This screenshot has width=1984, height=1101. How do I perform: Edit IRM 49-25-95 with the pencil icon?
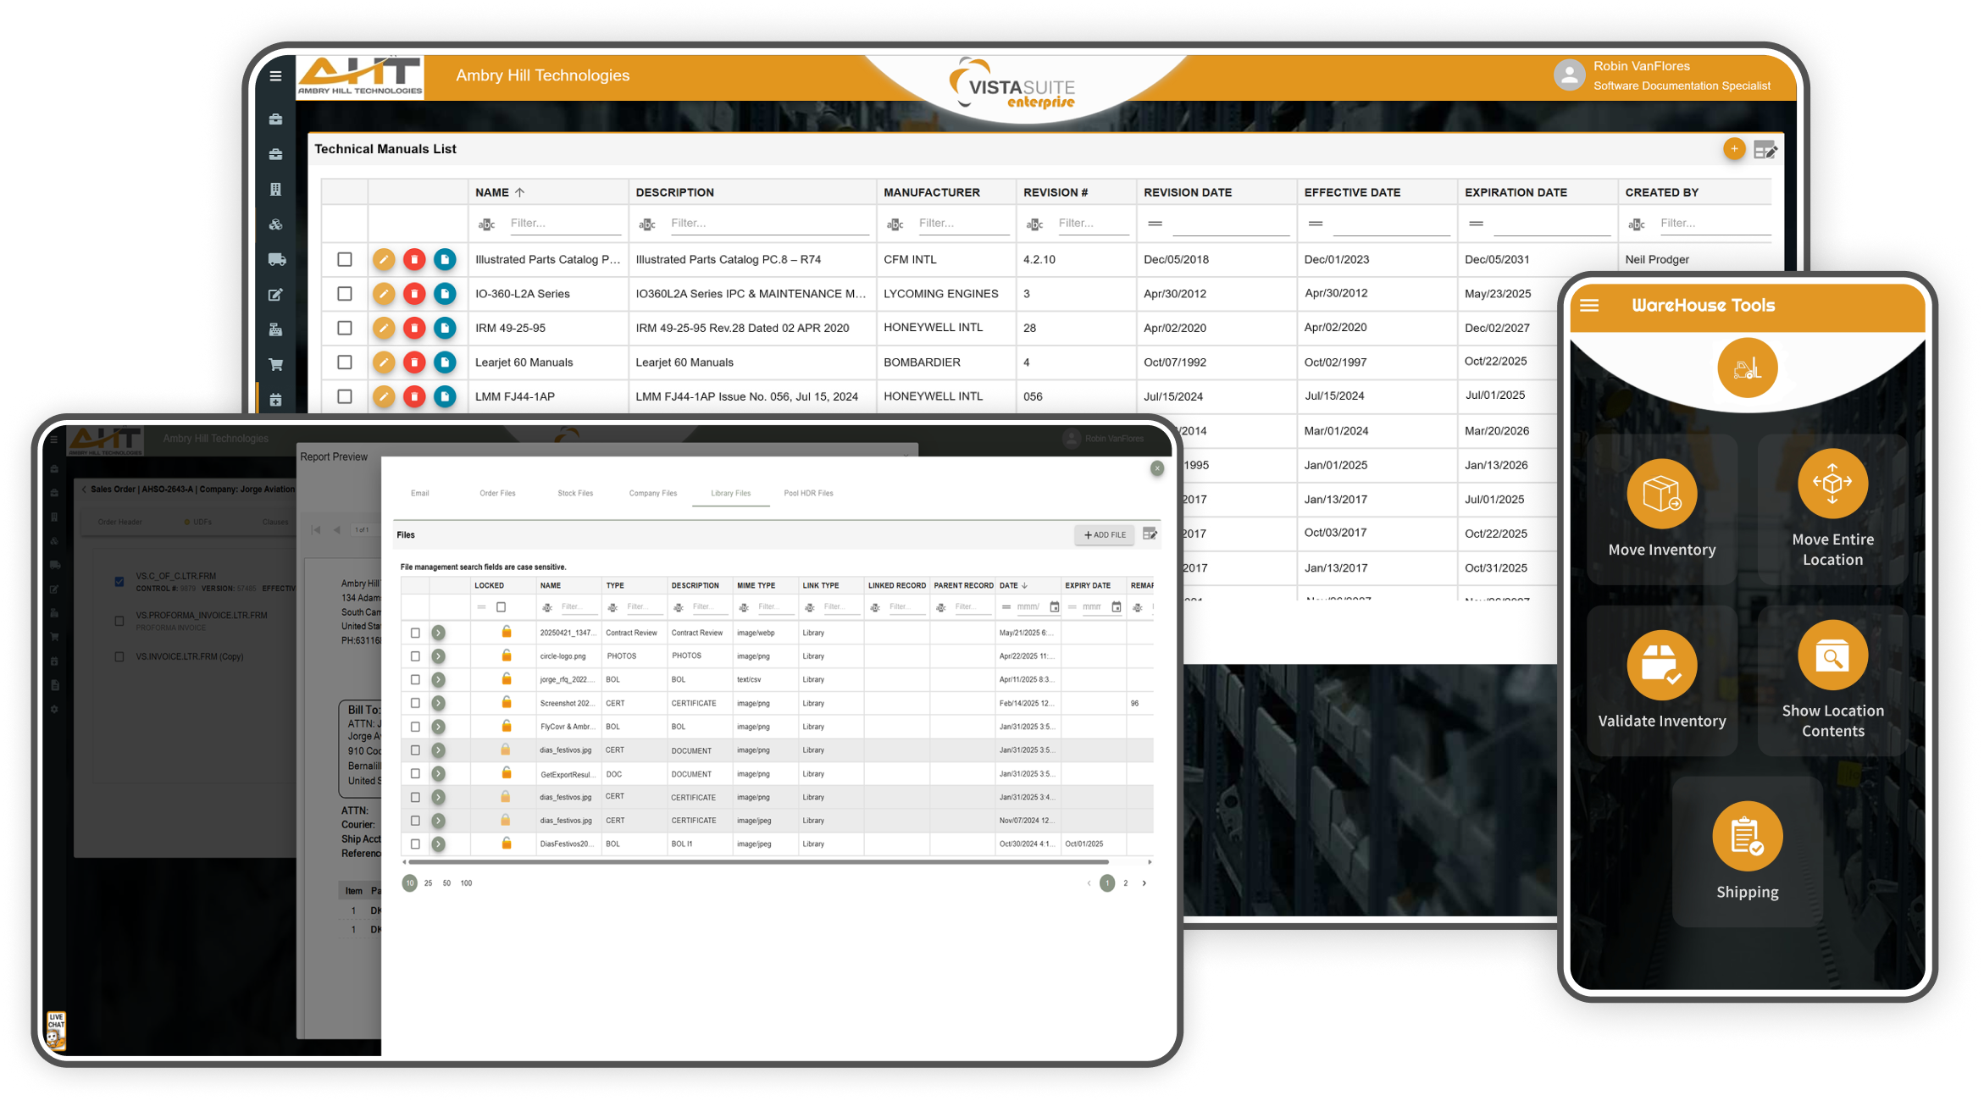384,328
